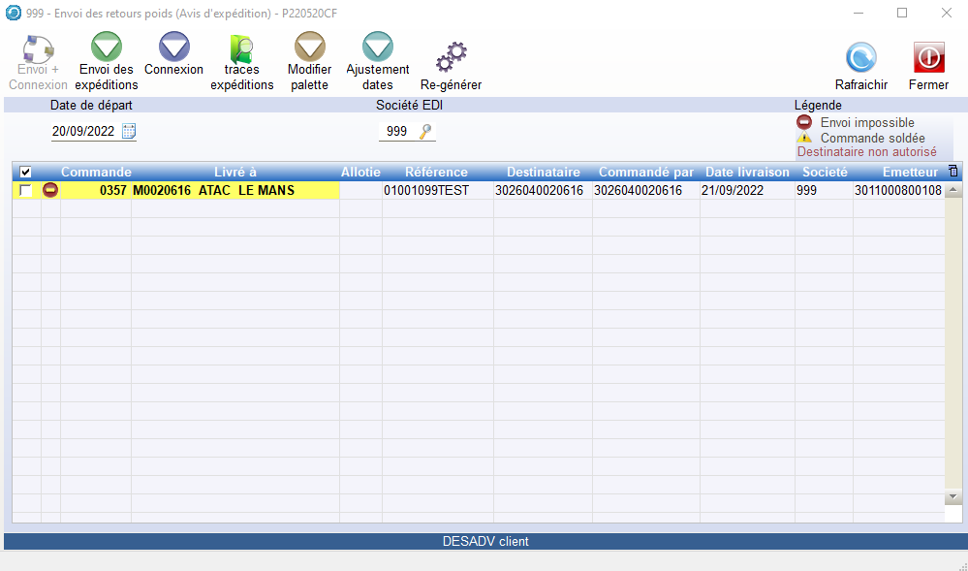This screenshot has height=571, width=968.
Task: Check the box for order 0357 row
Action: click(26, 191)
